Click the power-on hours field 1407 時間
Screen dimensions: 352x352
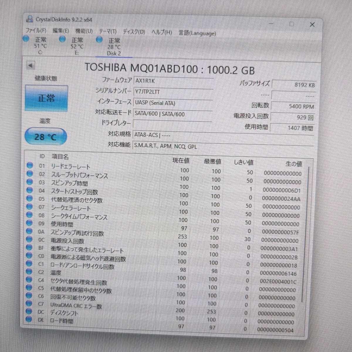click(x=292, y=128)
